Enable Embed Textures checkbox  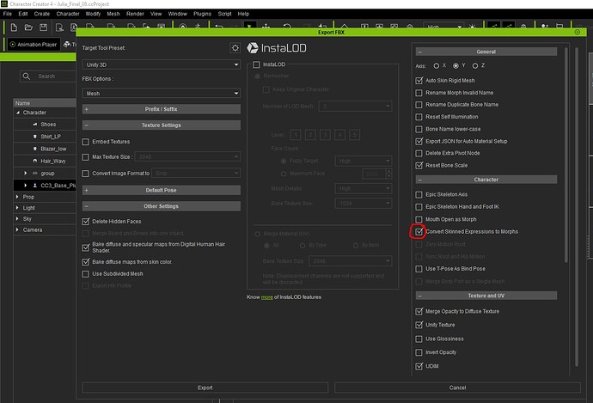coord(85,142)
